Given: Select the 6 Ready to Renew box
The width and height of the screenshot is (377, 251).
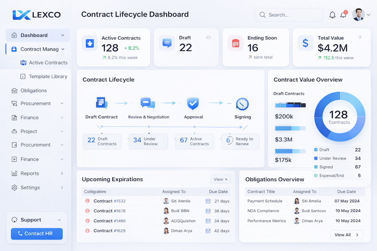Looking at the screenshot, I should [240, 142].
